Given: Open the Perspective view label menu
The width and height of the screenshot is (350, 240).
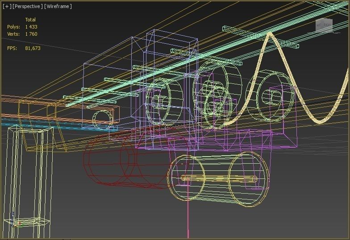Looking at the screenshot, I should 28,6.
